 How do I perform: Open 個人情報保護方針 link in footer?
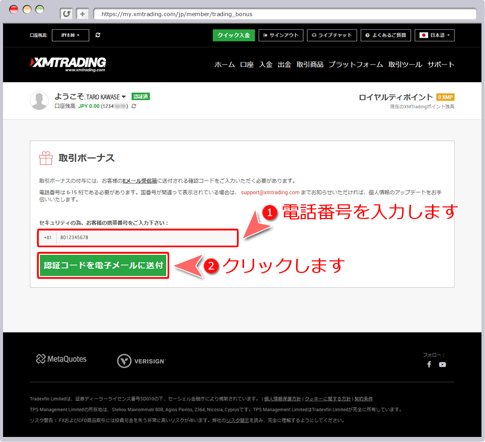282,399
